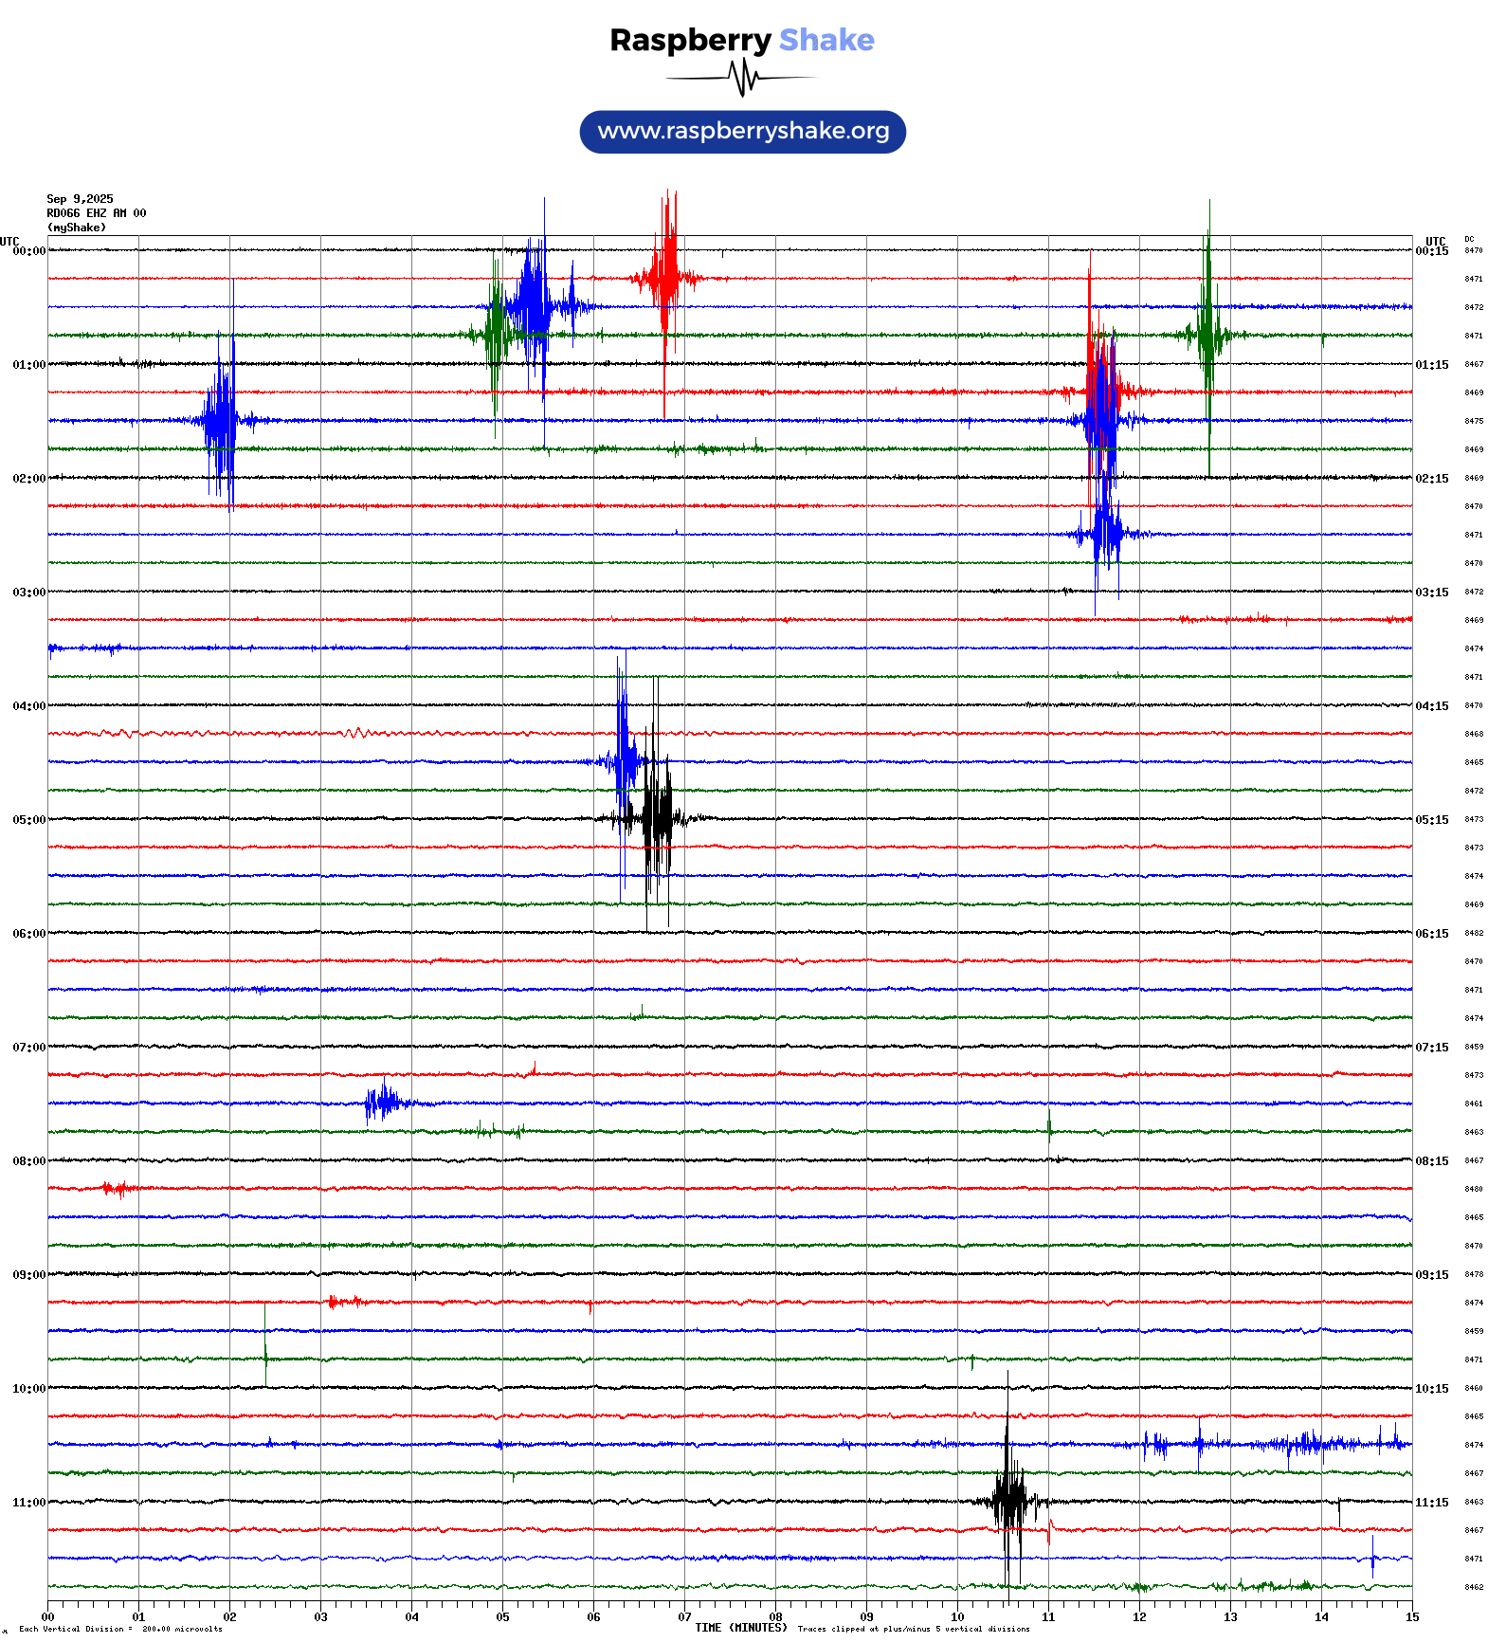Click the small blue burst on the 07:30 trace
1488x1642 pixels.
(x=384, y=1103)
